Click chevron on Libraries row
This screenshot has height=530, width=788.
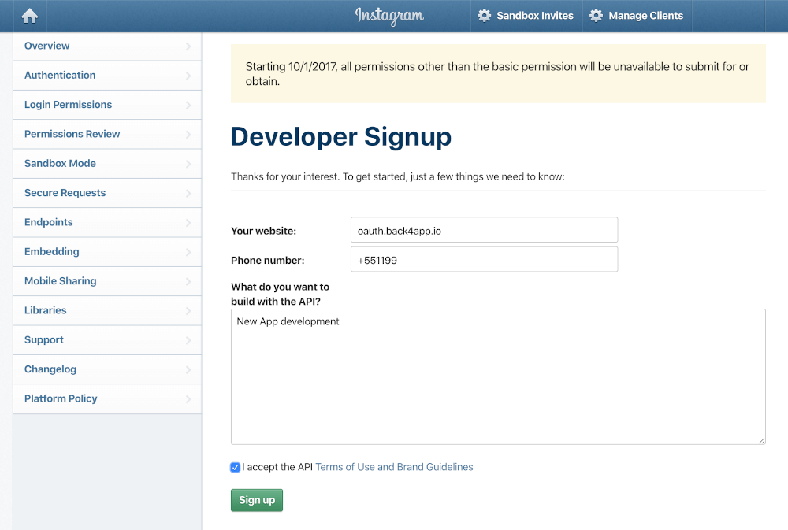point(188,310)
